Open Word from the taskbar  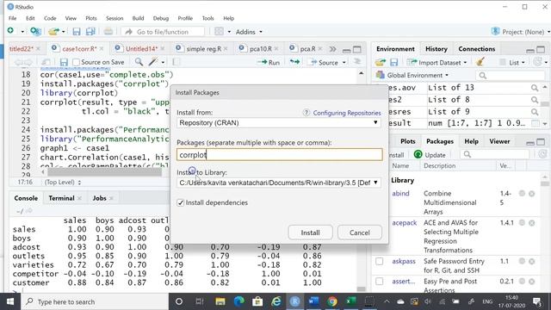[x=313, y=301]
